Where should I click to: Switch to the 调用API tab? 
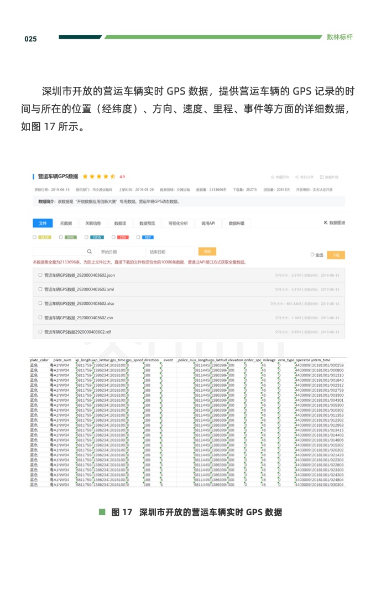pyautogui.click(x=208, y=223)
